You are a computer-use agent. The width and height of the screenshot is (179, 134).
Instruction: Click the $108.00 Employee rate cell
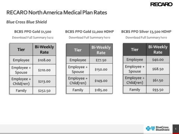coord(44,60)
